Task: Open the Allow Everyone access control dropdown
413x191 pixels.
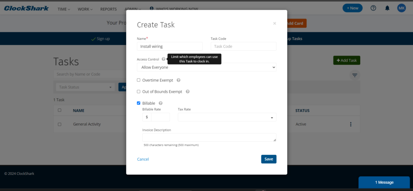Action: point(206,67)
